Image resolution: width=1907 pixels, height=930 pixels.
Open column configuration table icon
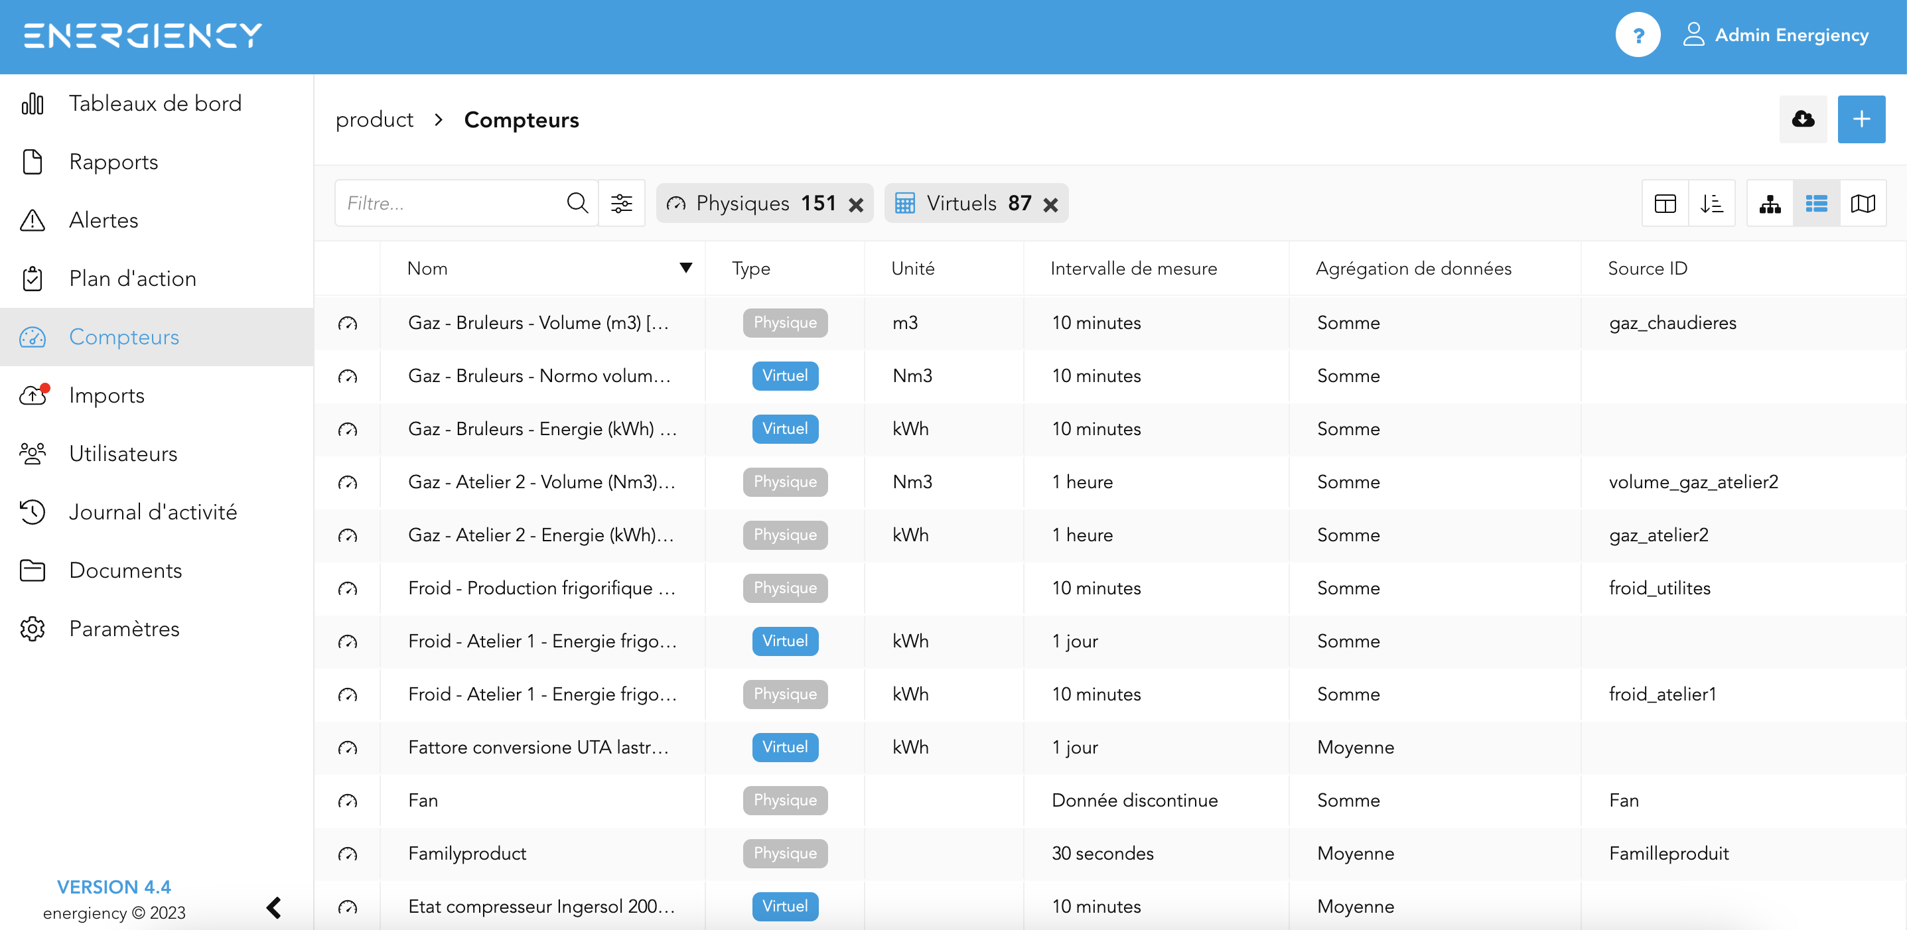1665,203
